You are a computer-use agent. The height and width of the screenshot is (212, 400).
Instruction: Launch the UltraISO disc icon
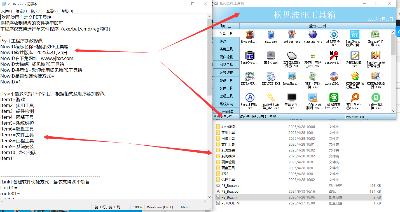pyautogui.click(x=334, y=77)
